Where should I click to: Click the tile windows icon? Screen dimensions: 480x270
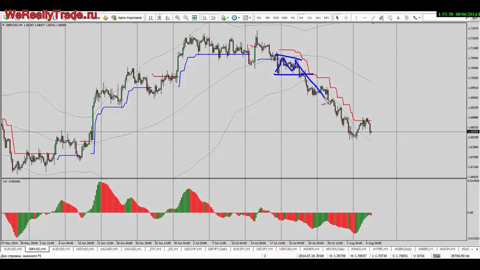point(194,18)
